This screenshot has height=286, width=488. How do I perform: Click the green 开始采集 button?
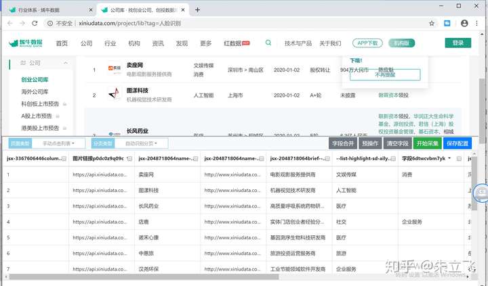click(x=427, y=143)
